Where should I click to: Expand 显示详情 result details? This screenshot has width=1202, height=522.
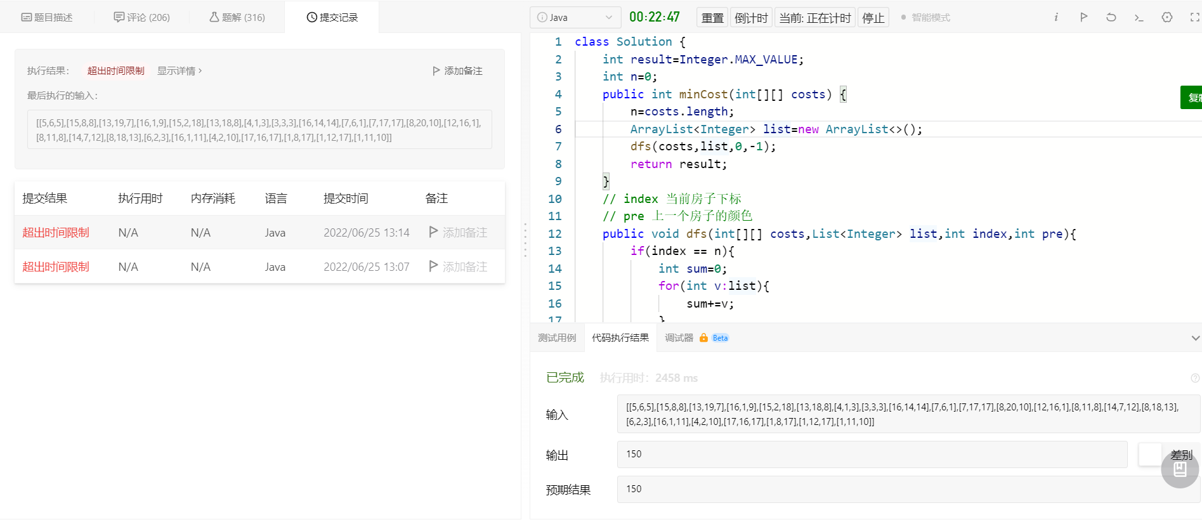click(x=180, y=71)
